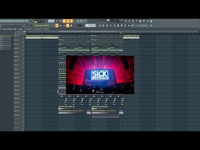Click the plus icon above Track 1

15,33
